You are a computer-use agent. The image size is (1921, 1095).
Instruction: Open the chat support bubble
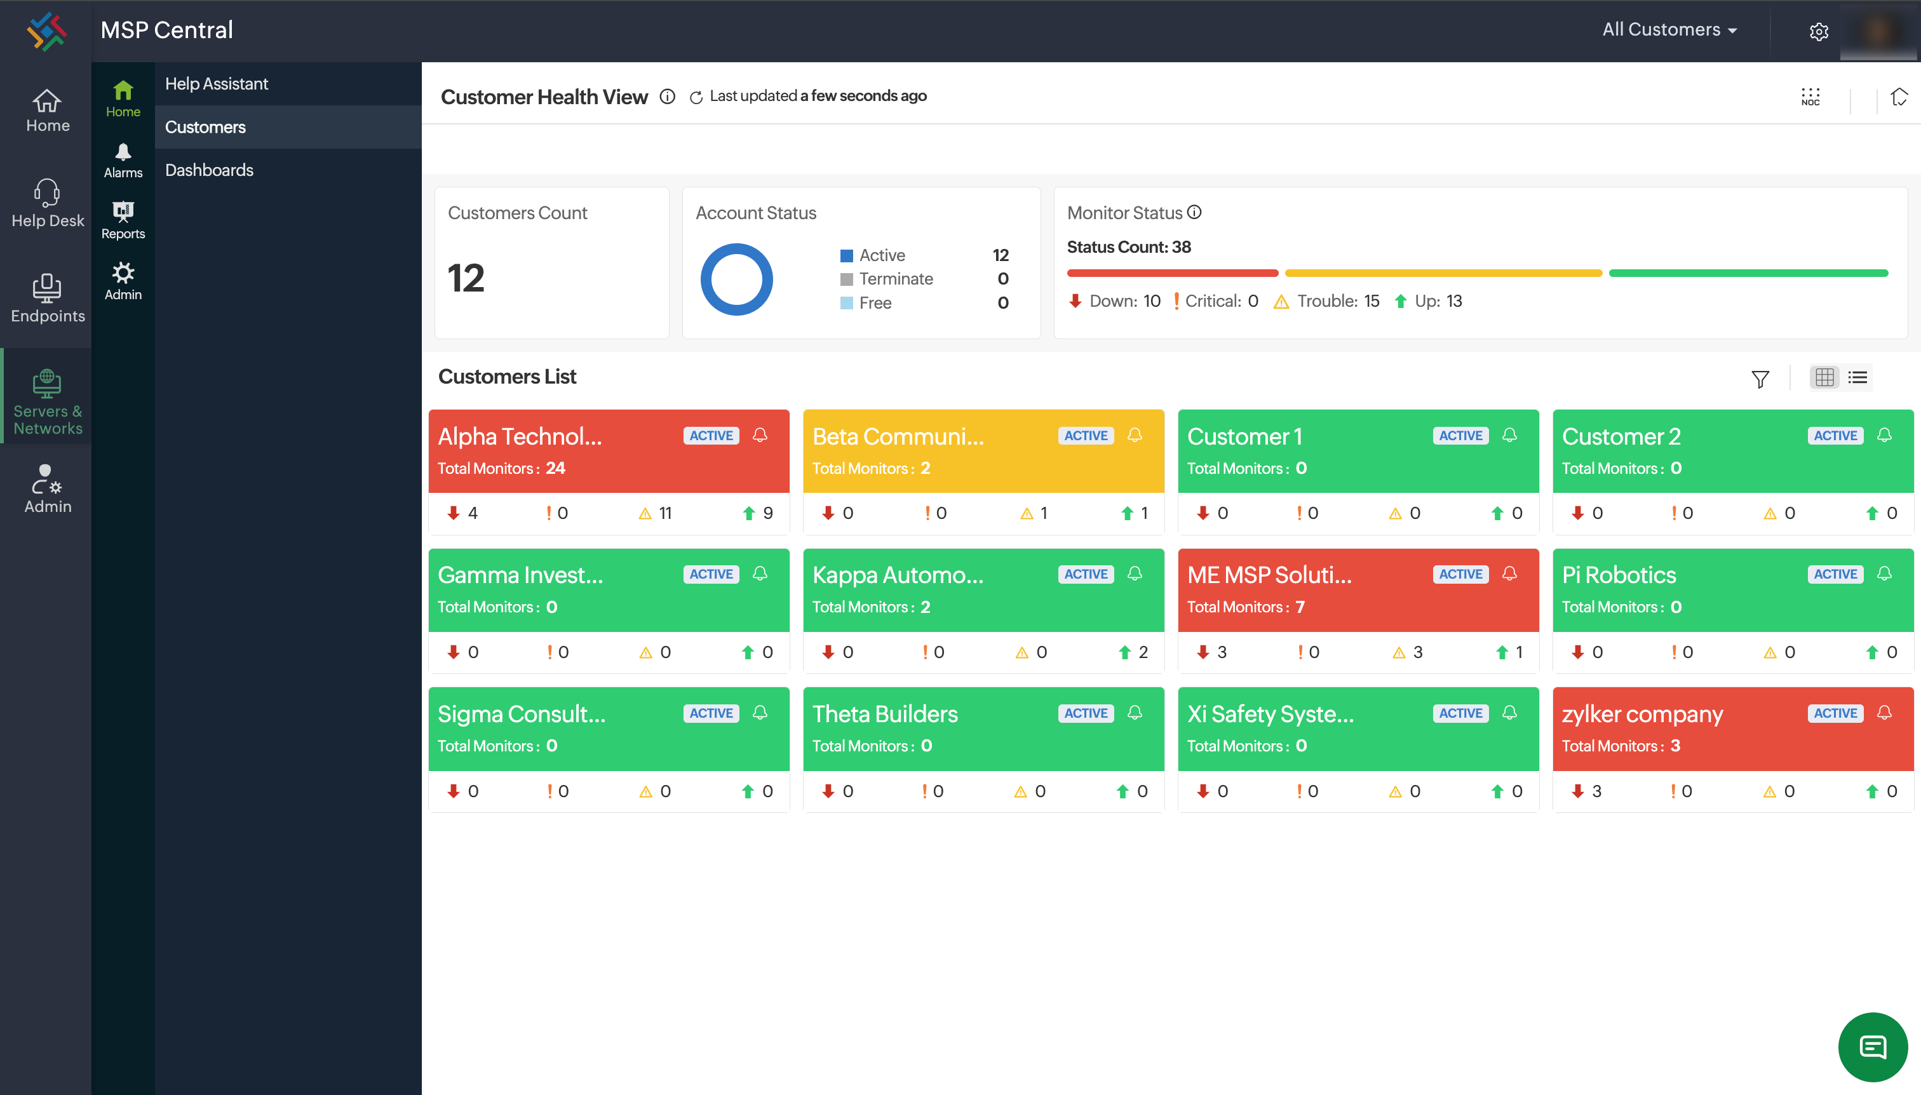1872,1046
